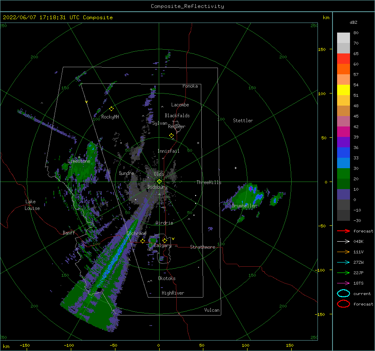
Task: Click the yellow diamond marker near RedDeer
Action: [x=172, y=136]
